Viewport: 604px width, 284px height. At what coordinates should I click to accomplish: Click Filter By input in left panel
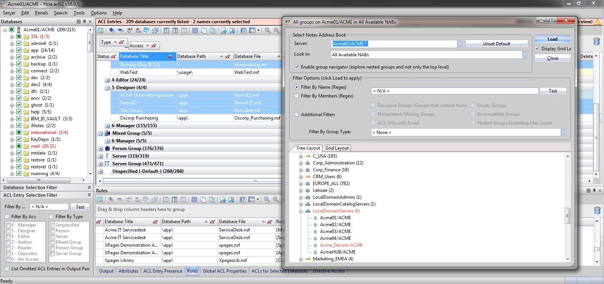pos(49,207)
